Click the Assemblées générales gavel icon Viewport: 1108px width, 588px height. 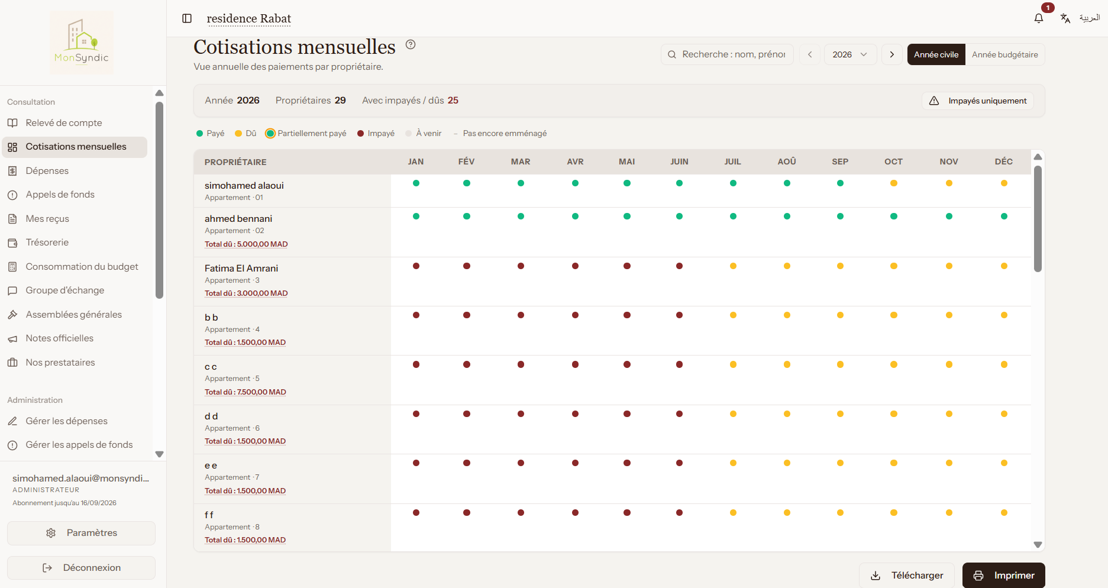click(12, 315)
